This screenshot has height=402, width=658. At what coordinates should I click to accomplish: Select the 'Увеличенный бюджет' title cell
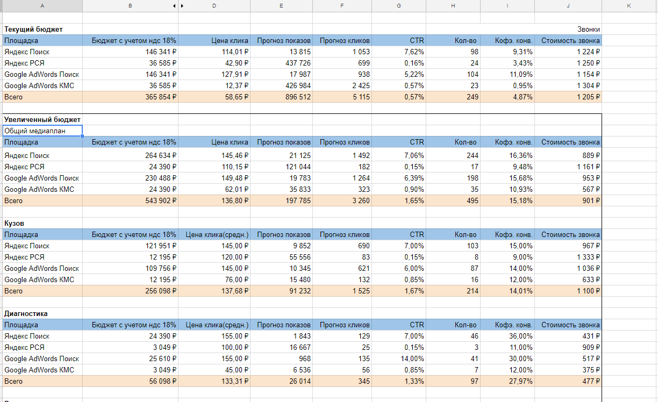pyautogui.click(x=42, y=119)
